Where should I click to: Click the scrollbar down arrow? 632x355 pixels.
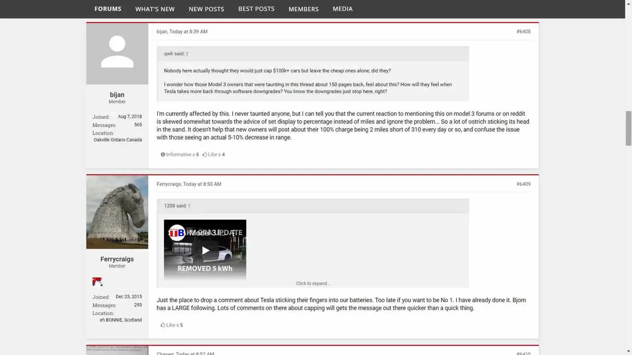(628, 351)
